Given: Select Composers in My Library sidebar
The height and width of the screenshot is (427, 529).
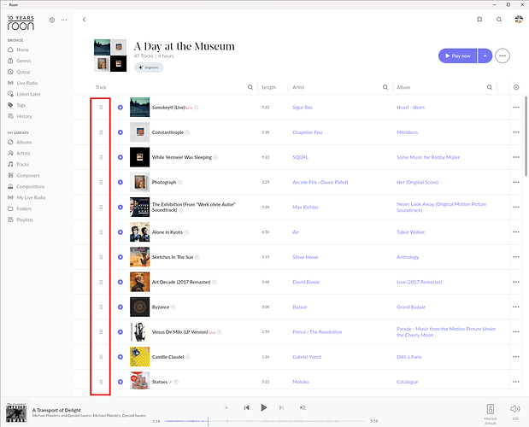Looking at the screenshot, I should click(x=28, y=175).
